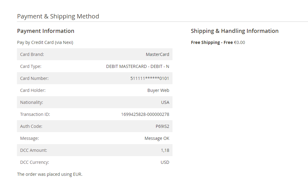
Task: Click the DEBIT MASTERCARD card type value
Action: tap(137, 66)
